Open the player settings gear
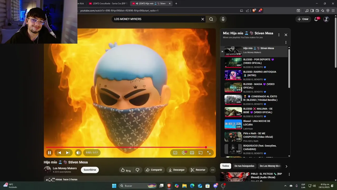This screenshot has height=190, width=337. pyautogui.click(x=184, y=153)
